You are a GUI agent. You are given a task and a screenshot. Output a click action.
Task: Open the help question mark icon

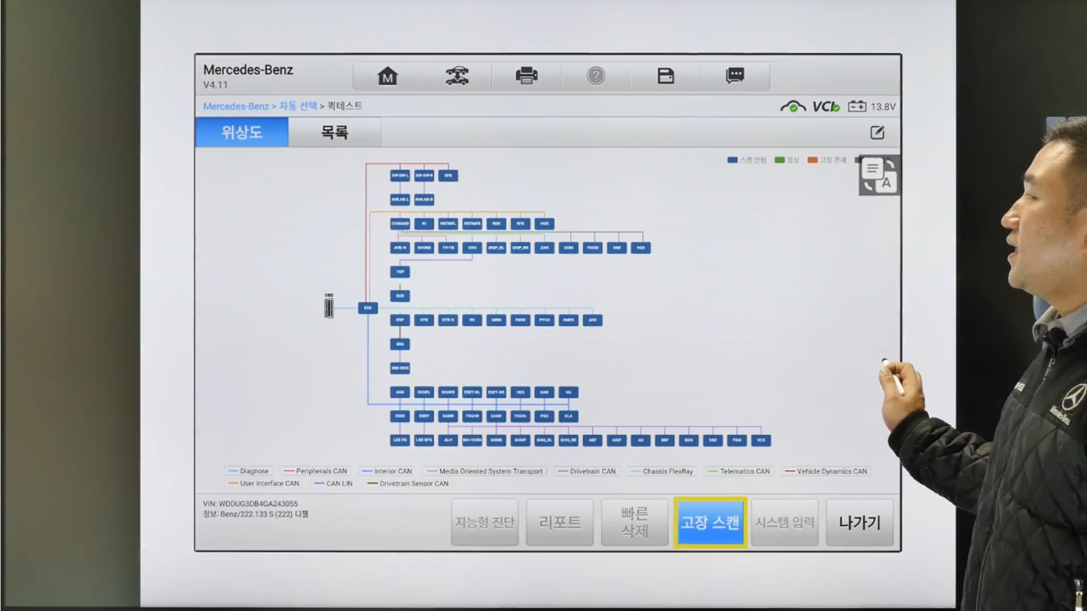596,76
